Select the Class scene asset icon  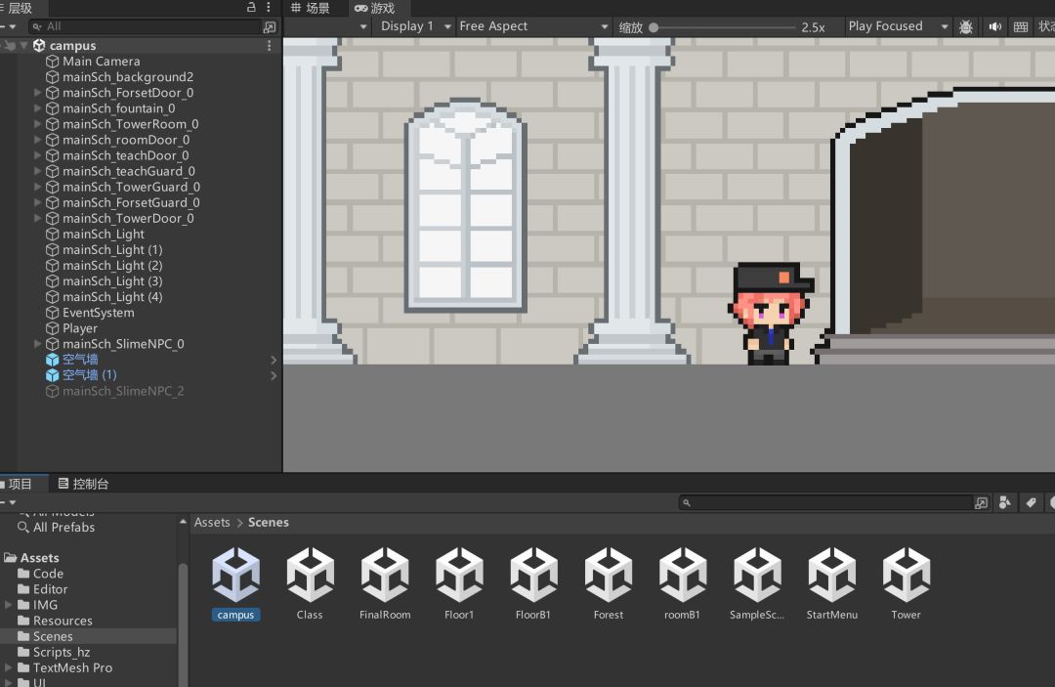(x=311, y=576)
